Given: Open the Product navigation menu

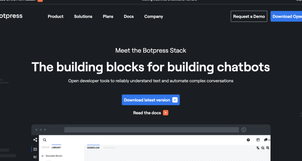Looking at the screenshot, I should tap(55, 17).
